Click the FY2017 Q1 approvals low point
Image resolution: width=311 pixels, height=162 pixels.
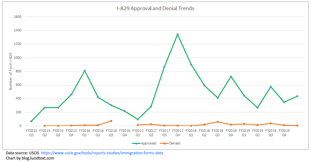[x=138, y=119]
